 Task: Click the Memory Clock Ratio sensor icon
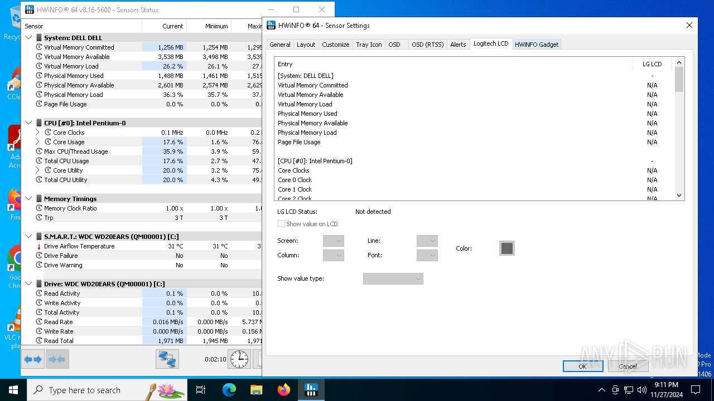tap(39, 208)
